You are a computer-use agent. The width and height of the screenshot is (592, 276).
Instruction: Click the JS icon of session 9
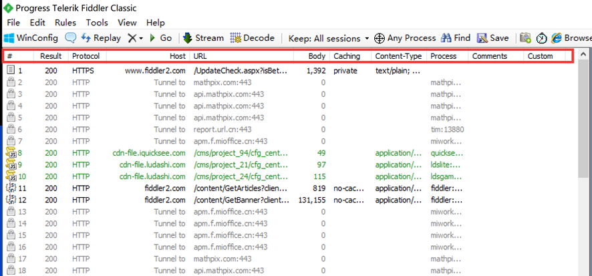click(11, 164)
